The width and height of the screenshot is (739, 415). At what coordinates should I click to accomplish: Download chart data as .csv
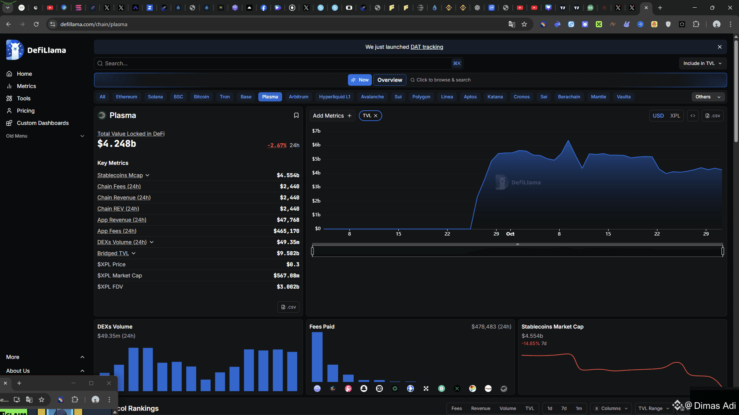[x=712, y=116]
